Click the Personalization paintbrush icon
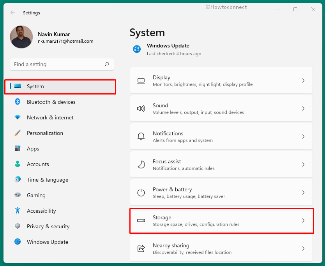Image resolution: width=325 pixels, height=266 pixels. tap(18, 133)
